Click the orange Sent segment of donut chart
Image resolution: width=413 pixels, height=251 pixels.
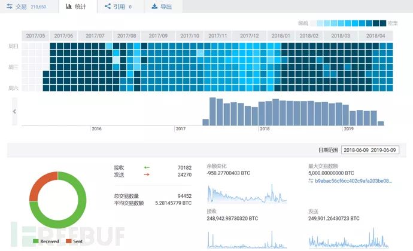(x=40, y=183)
